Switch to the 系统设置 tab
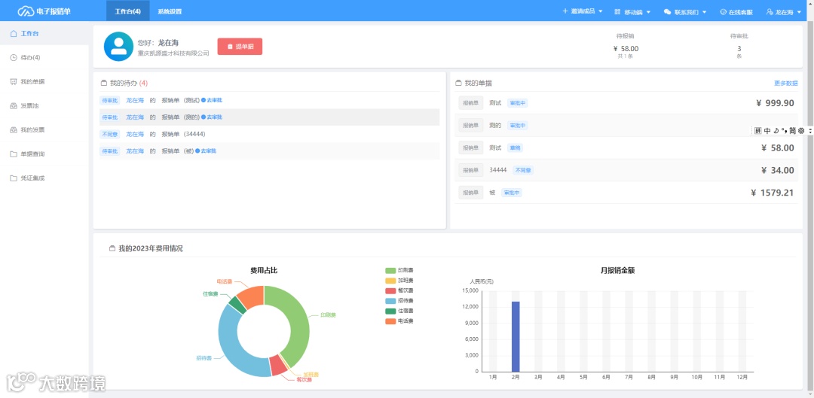Screen dimensions: 814x398 pyautogui.click(x=170, y=11)
